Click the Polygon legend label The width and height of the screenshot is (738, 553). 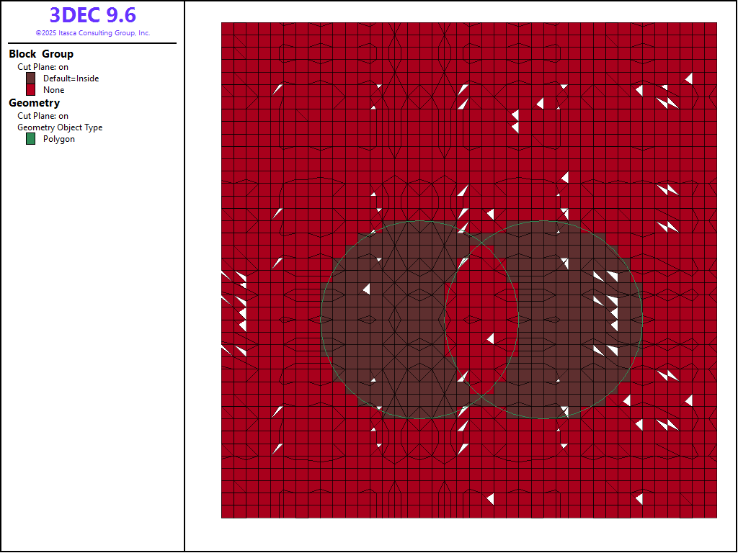58,139
